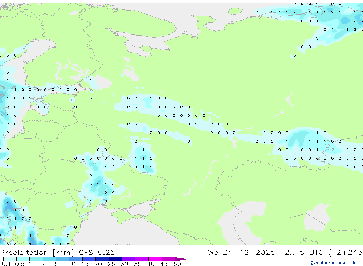The image size is (363, 266).
Task: Click the 'Precipitation [mm]' title text
Action: coord(37,253)
